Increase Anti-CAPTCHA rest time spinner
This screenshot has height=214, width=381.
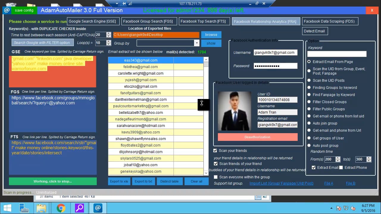(109, 34)
